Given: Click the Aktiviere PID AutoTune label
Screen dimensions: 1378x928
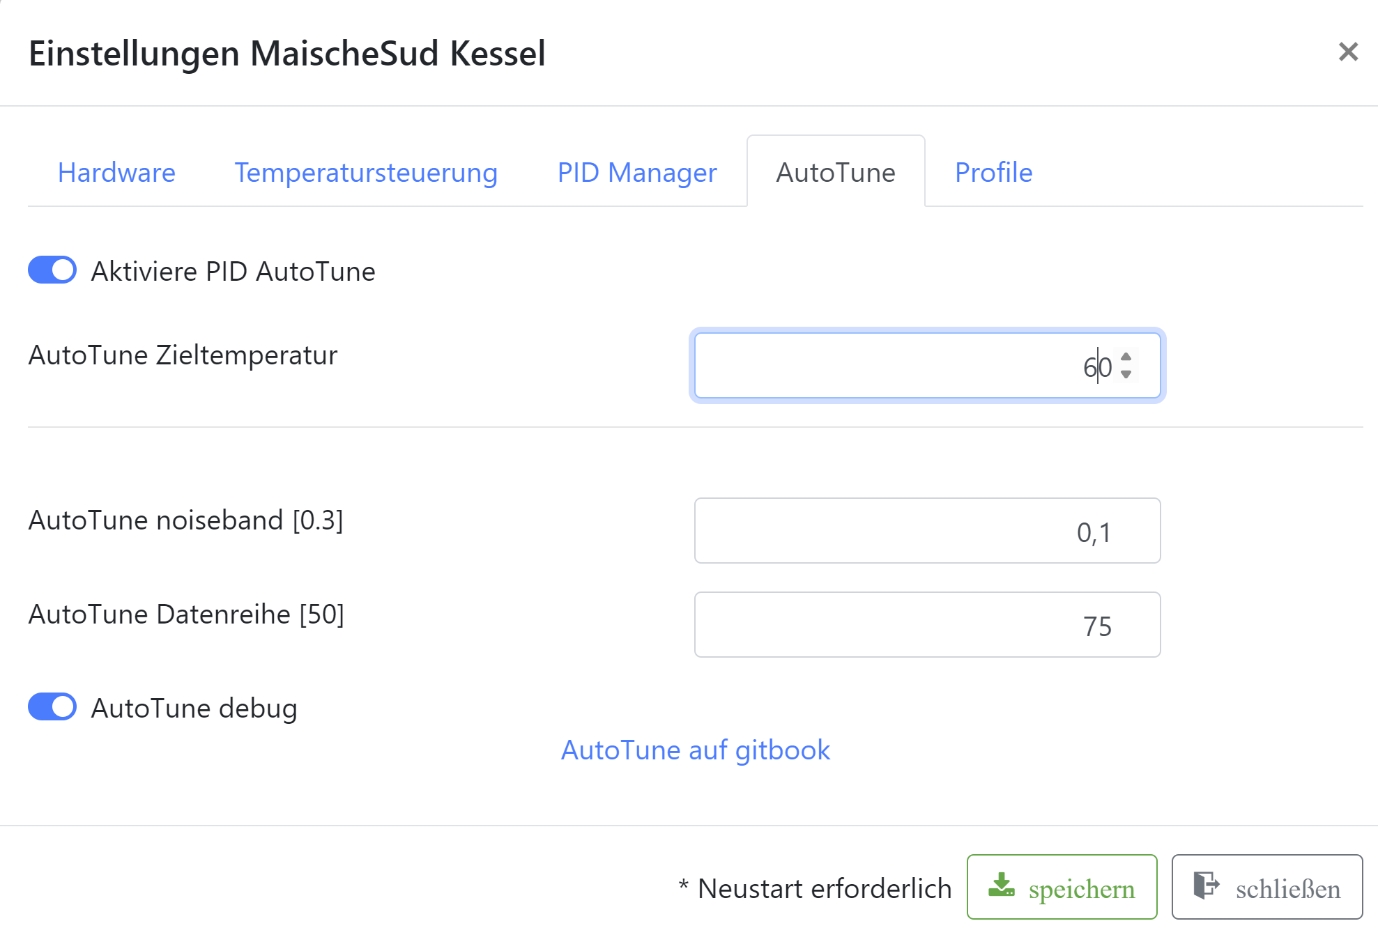Looking at the screenshot, I should pos(233,272).
